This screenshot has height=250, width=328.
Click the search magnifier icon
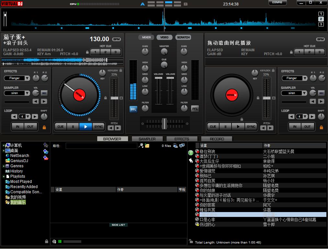coord(141,146)
